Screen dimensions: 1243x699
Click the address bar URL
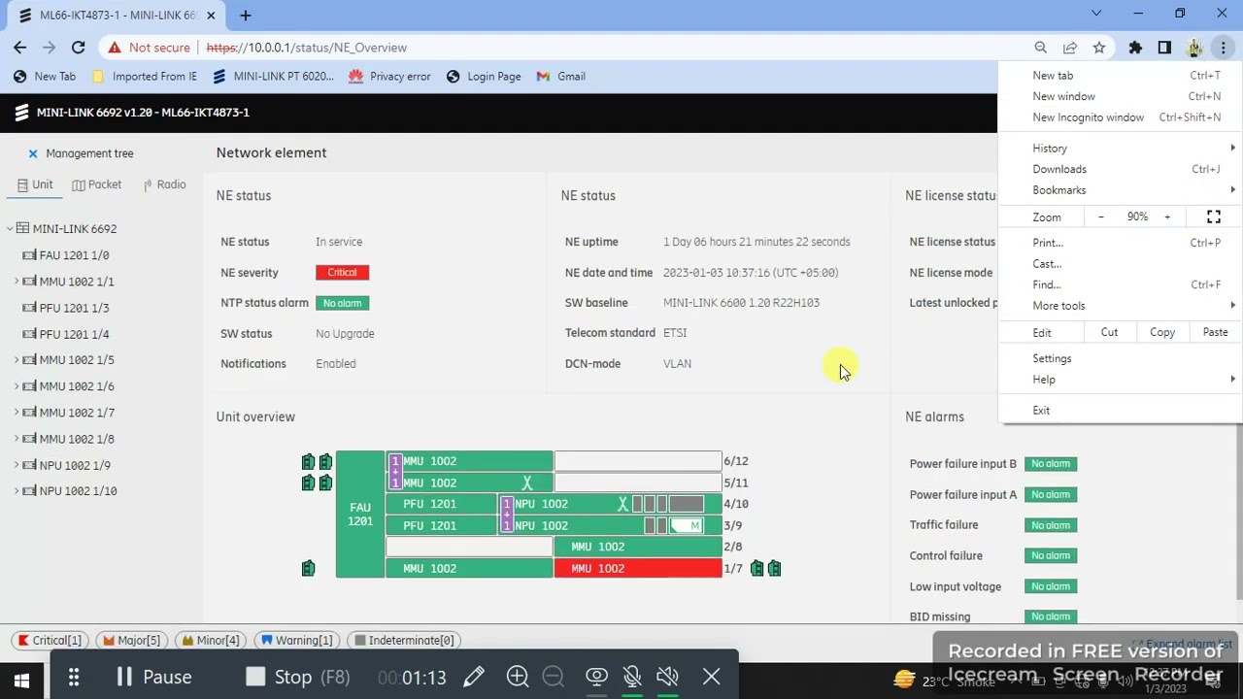(x=307, y=48)
